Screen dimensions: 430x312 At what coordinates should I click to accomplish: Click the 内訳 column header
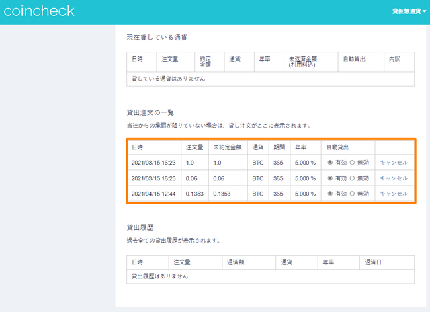coord(394,59)
